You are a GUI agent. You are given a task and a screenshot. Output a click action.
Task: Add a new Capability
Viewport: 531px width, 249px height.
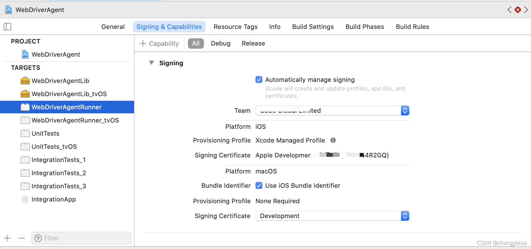[x=159, y=44]
